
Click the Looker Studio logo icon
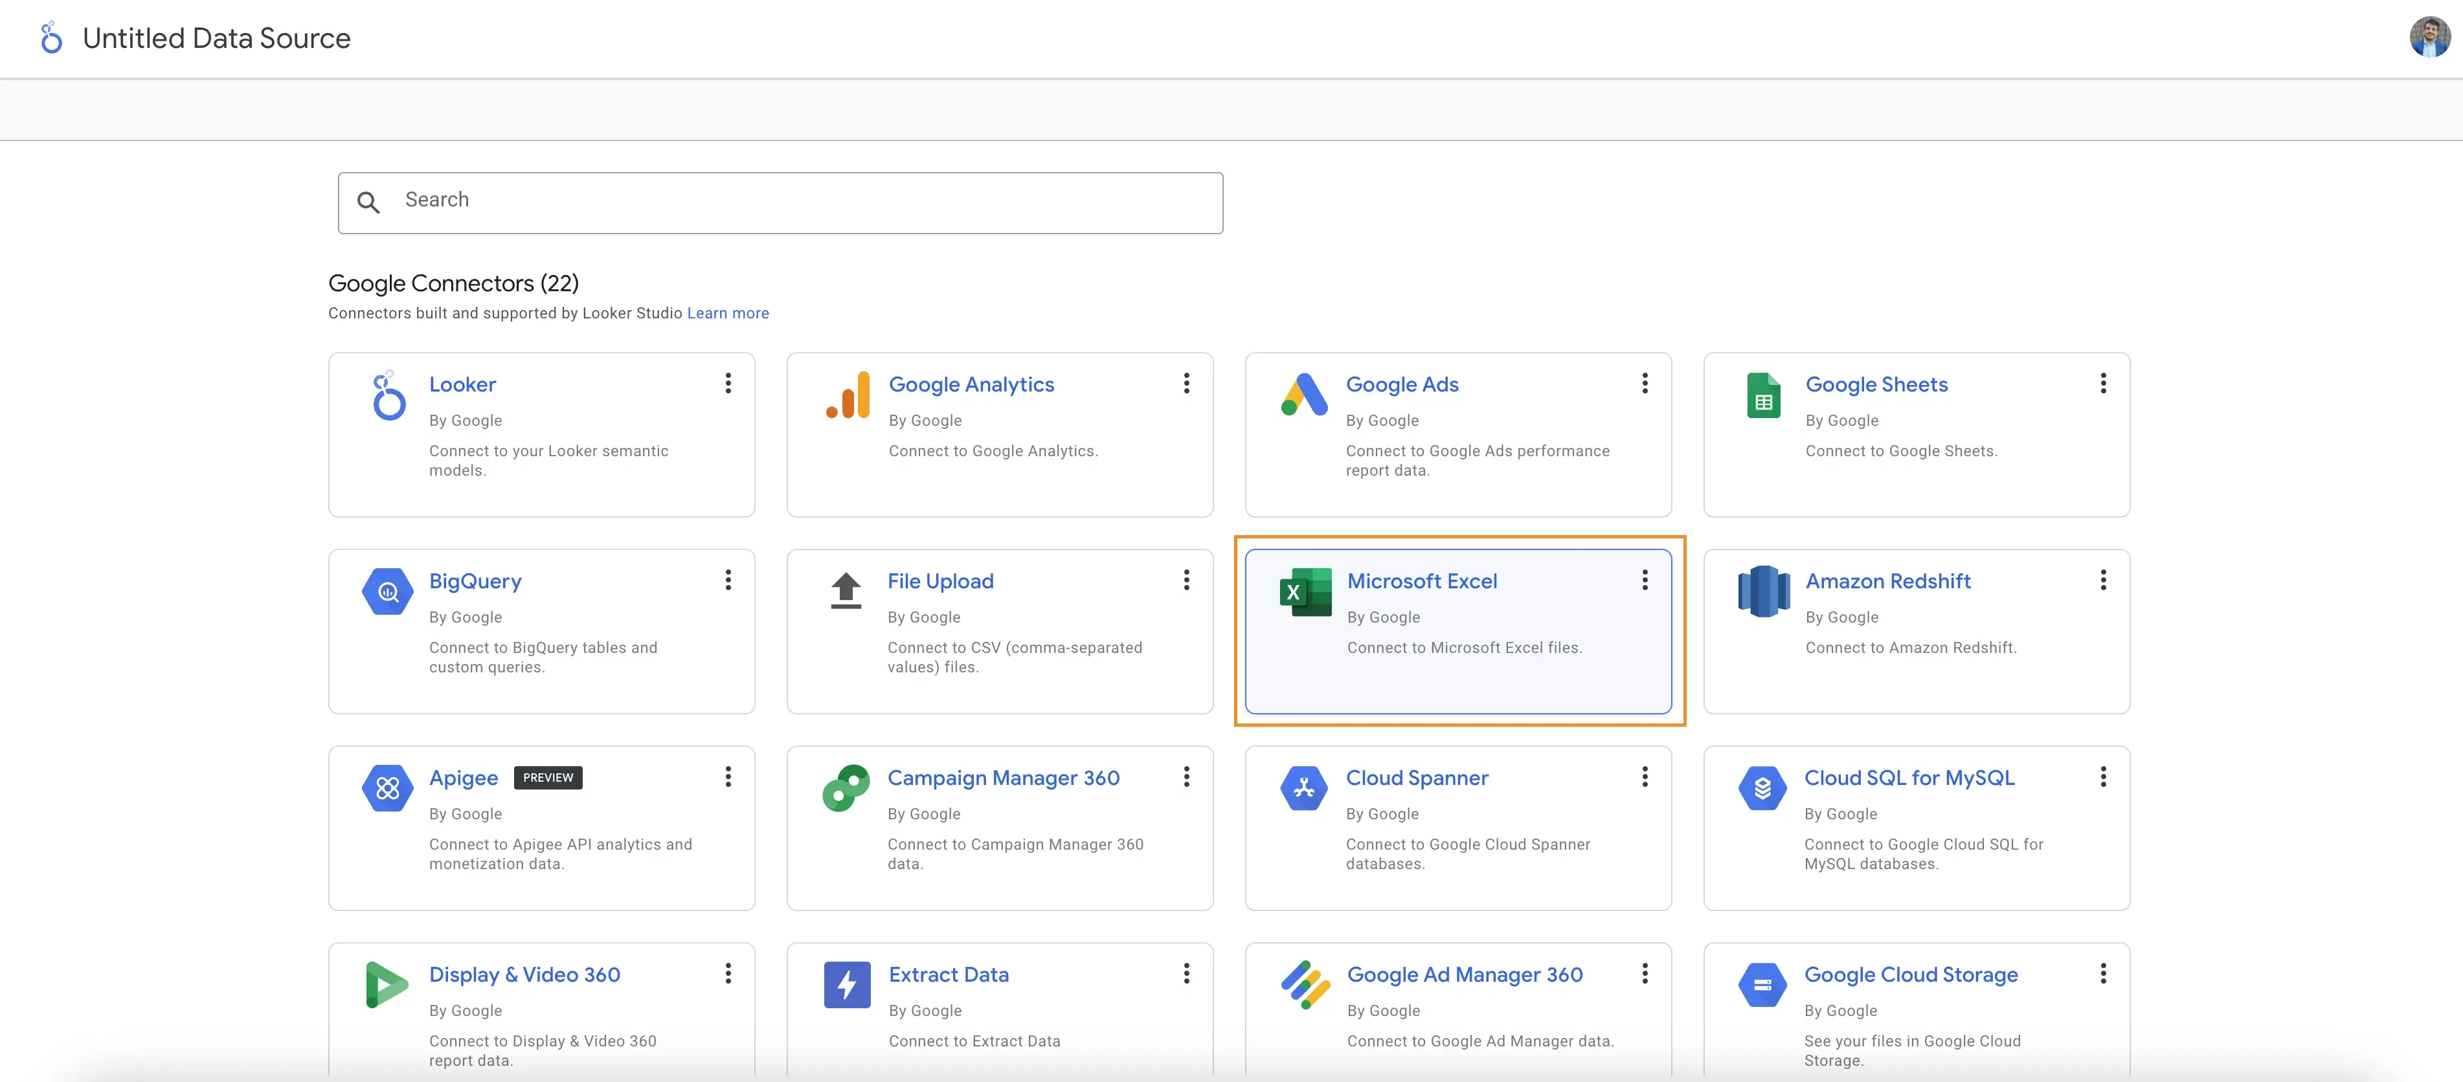pyautogui.click(x=52, y=38)
